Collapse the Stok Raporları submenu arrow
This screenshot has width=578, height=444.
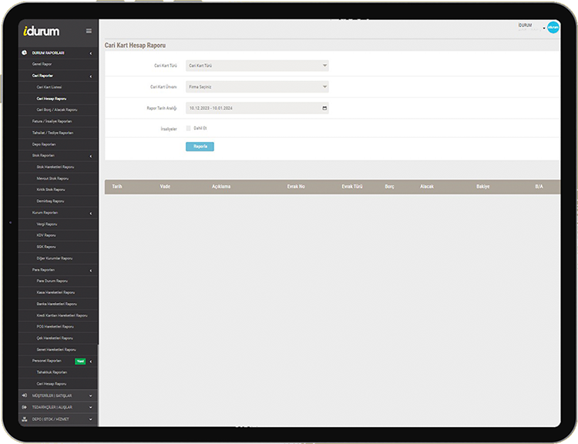[x=91, y=156]
